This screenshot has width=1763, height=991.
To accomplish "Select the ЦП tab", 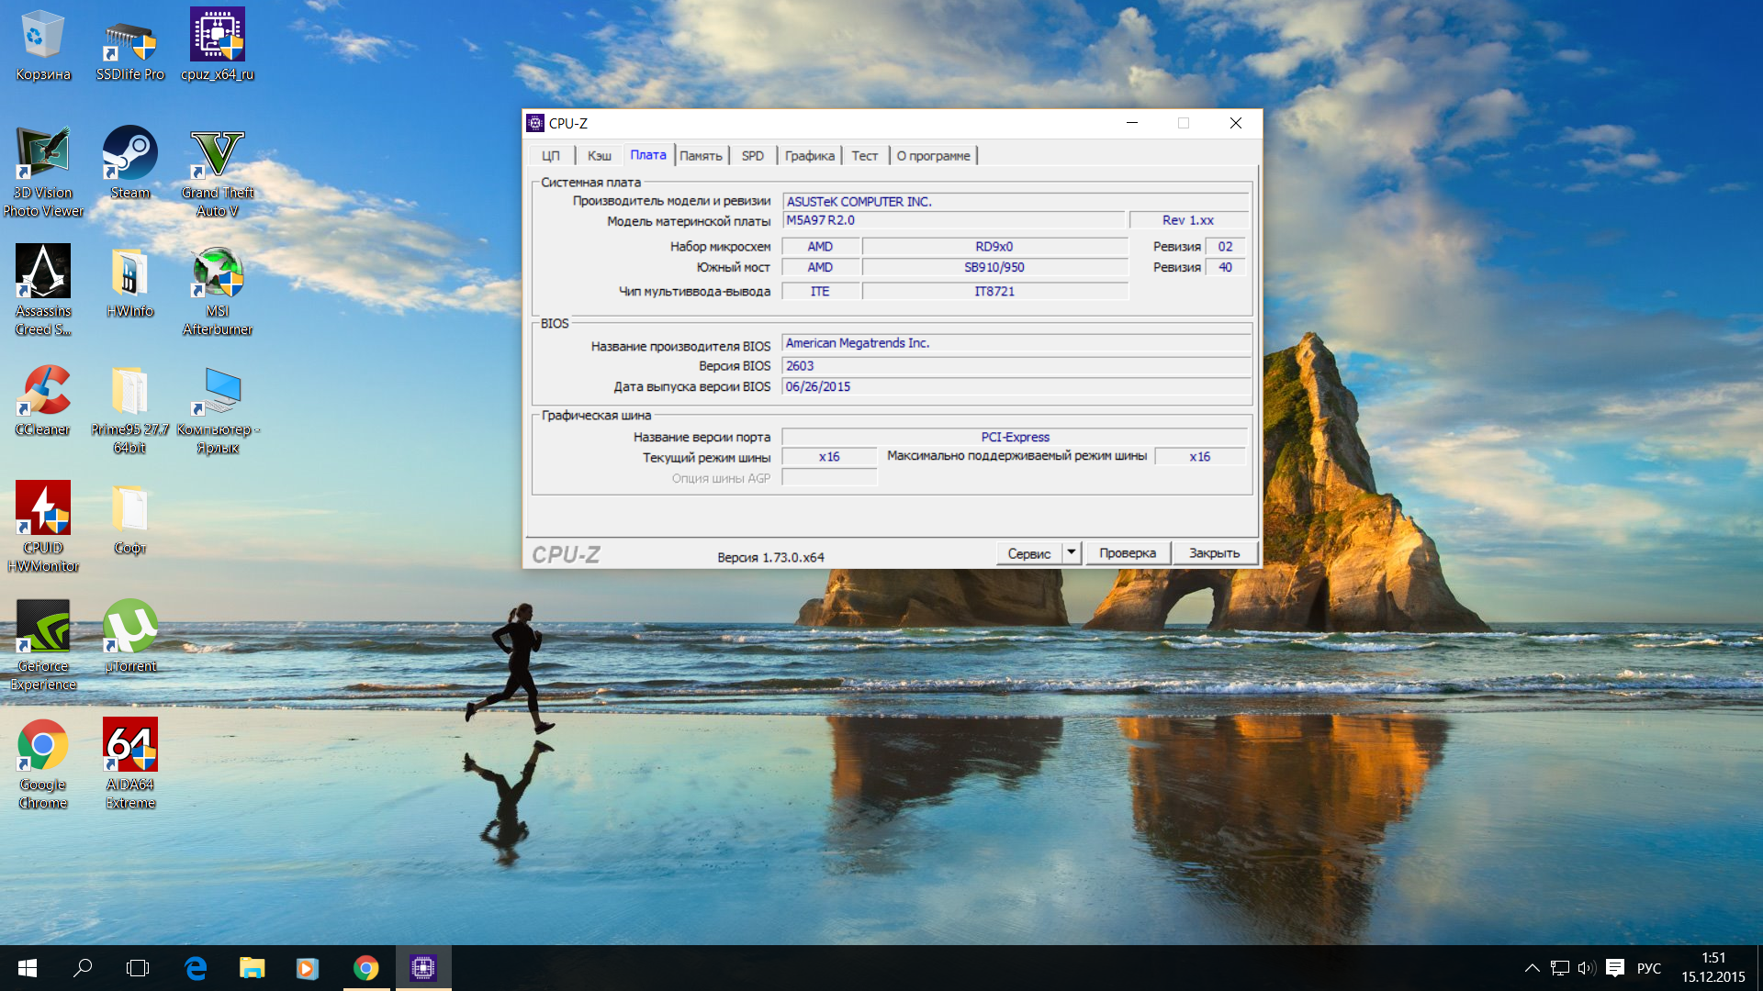I will point(551,156).
